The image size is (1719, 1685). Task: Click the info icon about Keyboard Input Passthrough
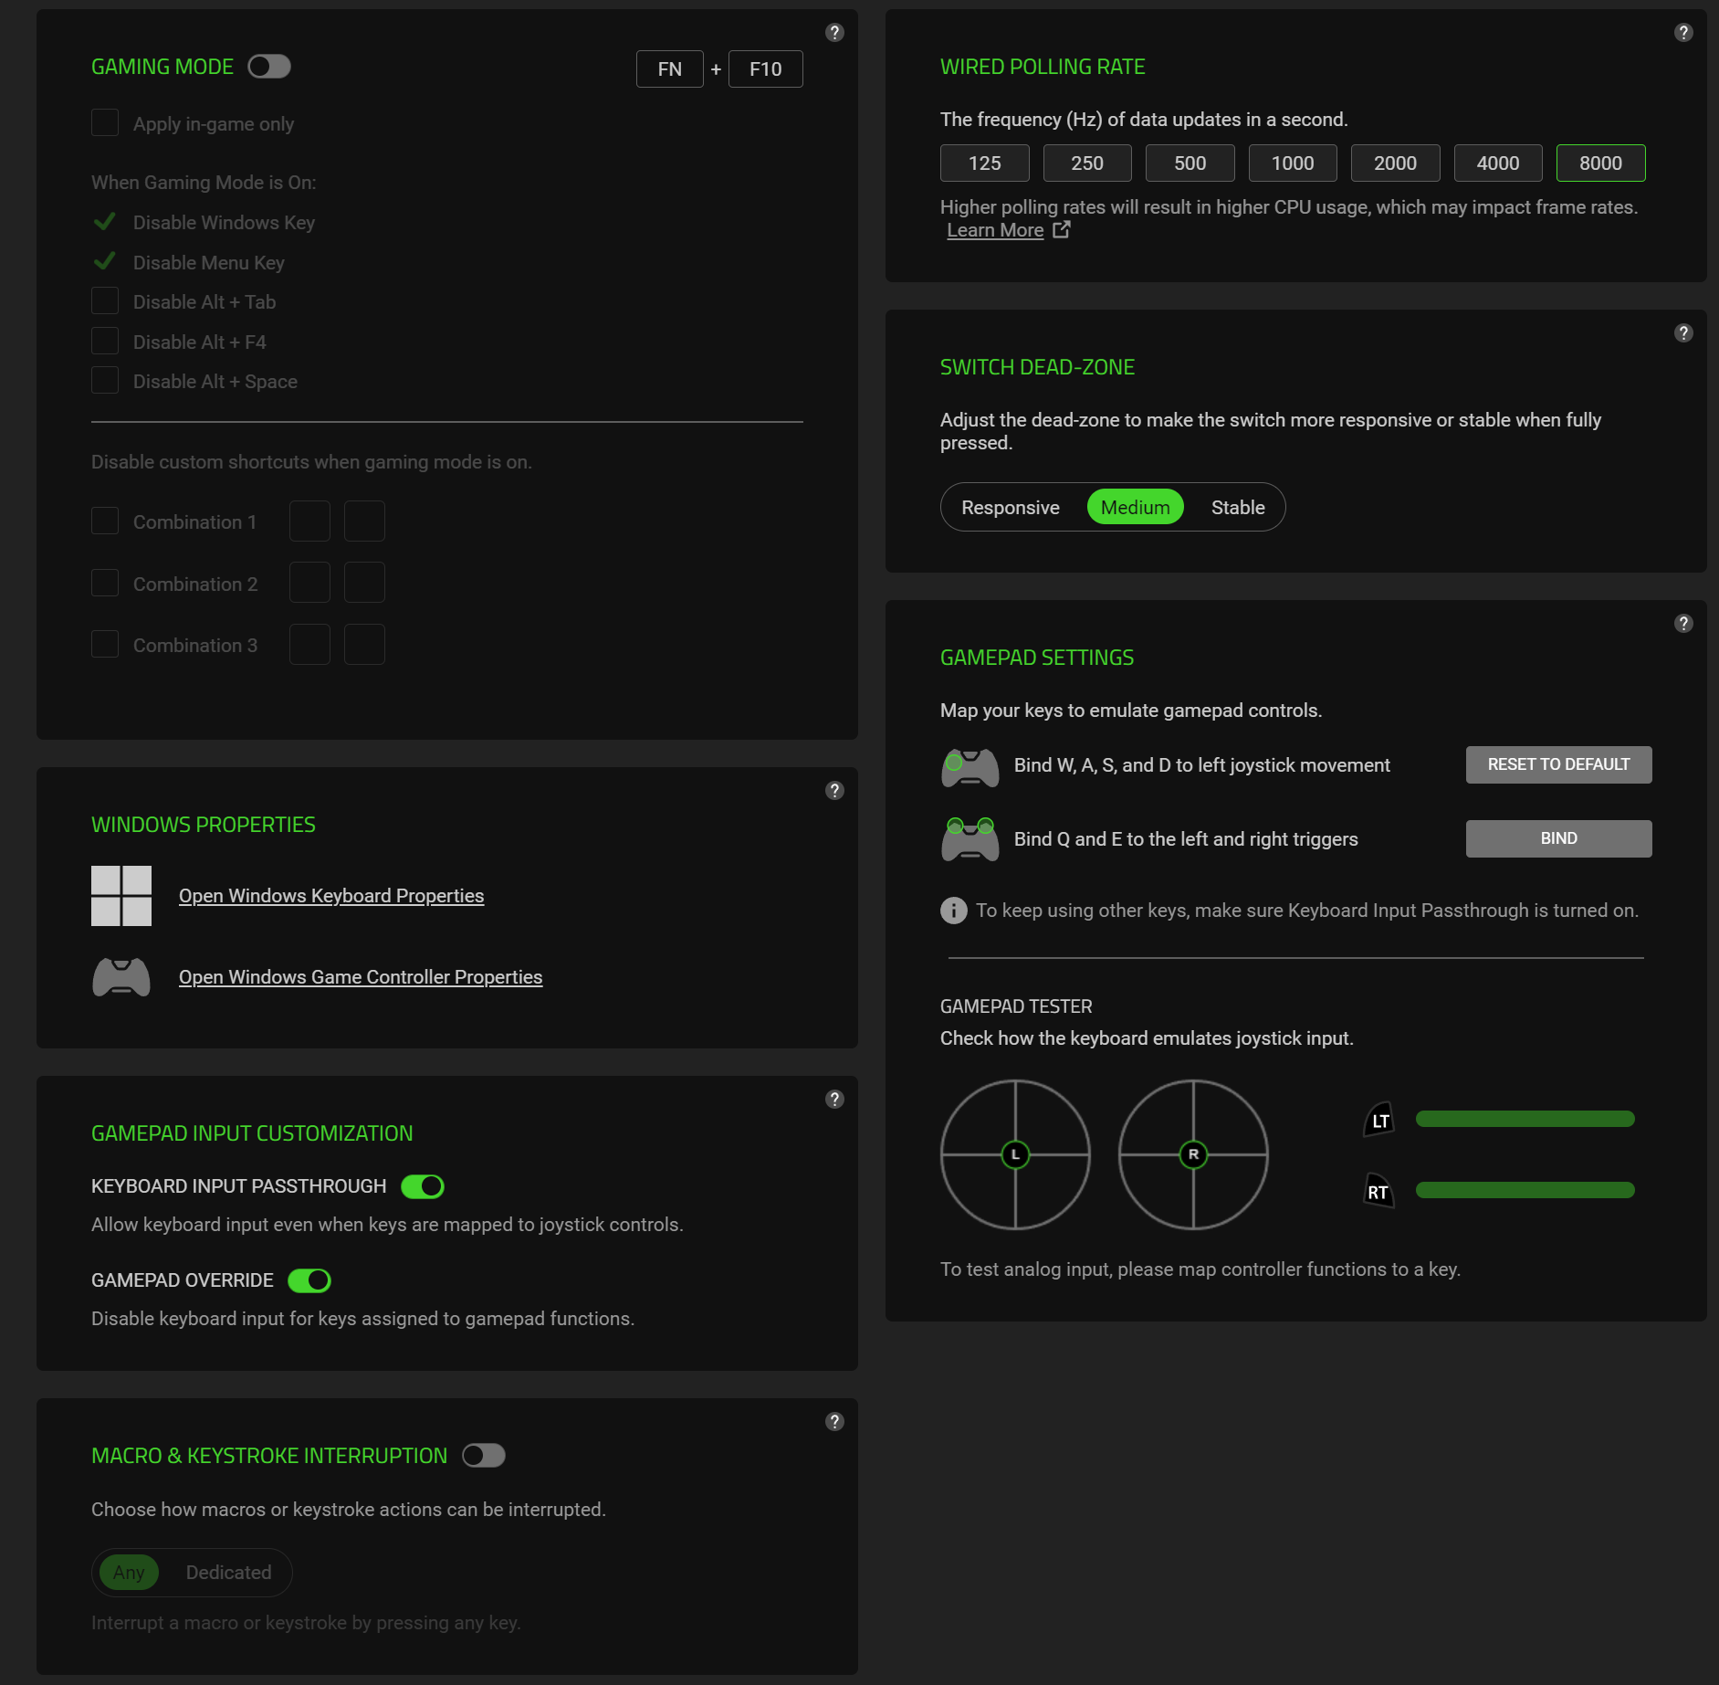pyautogui.click(x=953, y=911)
